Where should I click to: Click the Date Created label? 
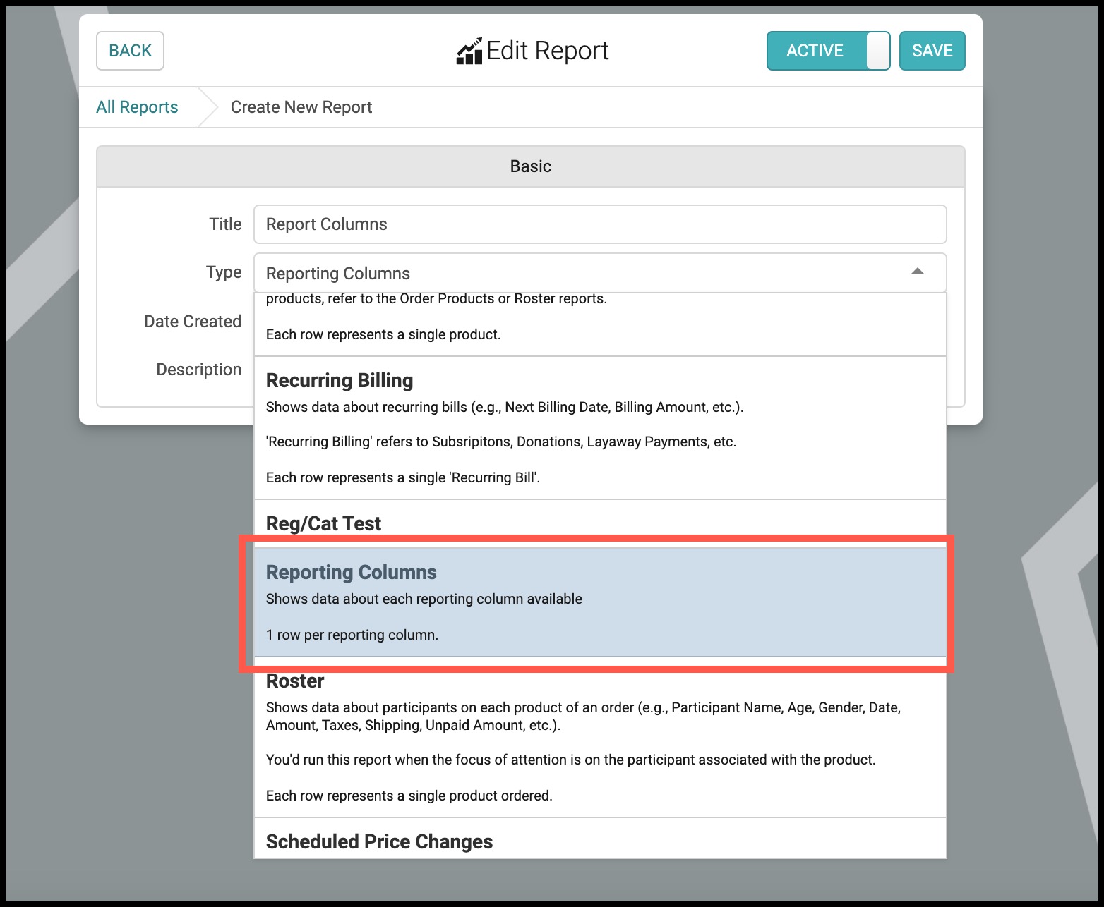(x=193, y=322)
